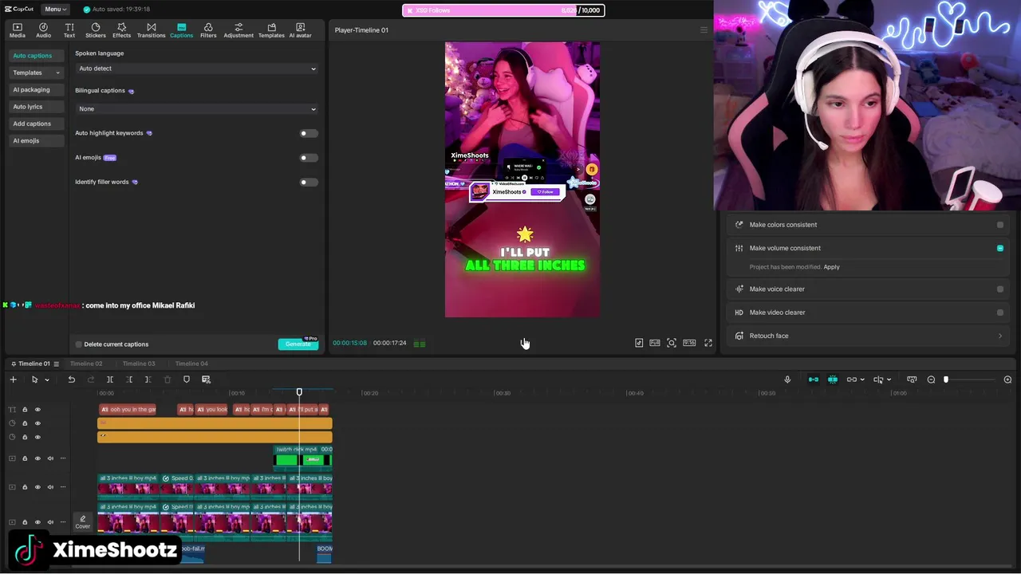This screenshot has width=1021, height=574.
Task: Click the timeline playhead marker
Action: [299, 392]
